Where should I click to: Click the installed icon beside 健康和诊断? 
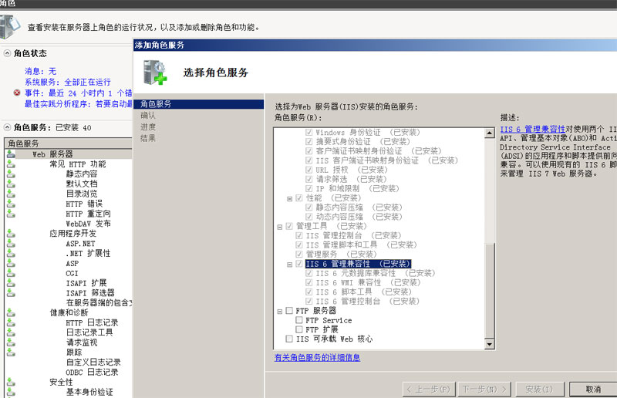pyautogui.click(x=11, y=312)
